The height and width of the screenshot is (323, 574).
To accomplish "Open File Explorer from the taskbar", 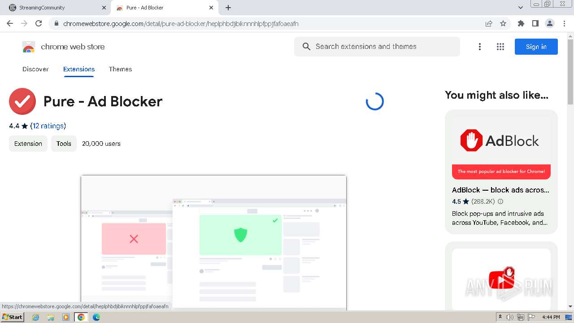I will coord(51,317).
